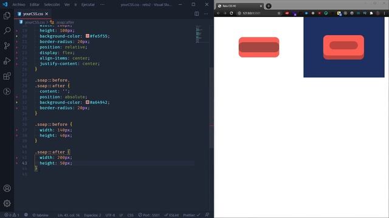Click the '.soap::after {' selector on line 41

pyautogui.click(x=53, y=152)
